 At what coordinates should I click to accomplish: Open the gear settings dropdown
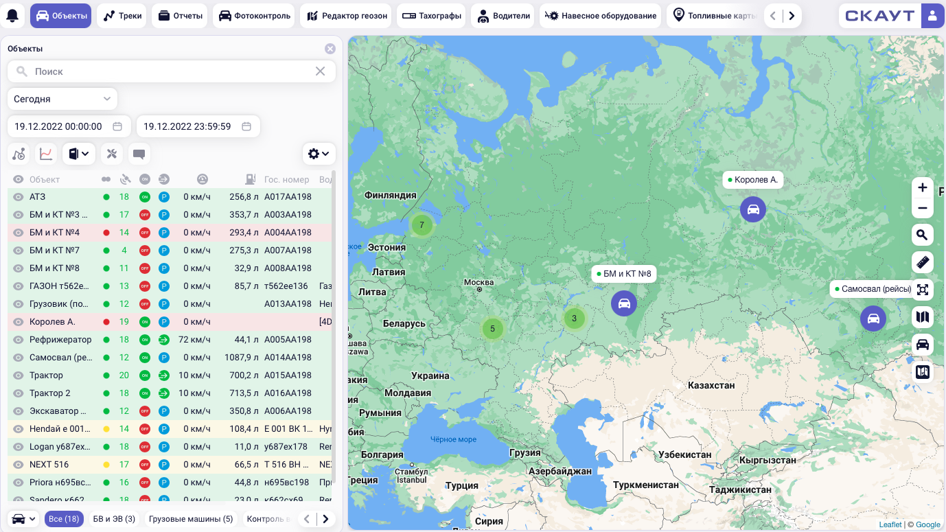point(319,154)
